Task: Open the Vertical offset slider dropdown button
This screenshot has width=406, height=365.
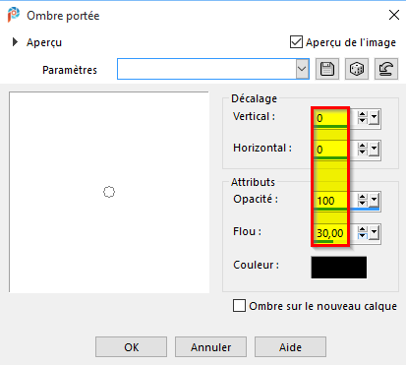Action: click(374, 117)
